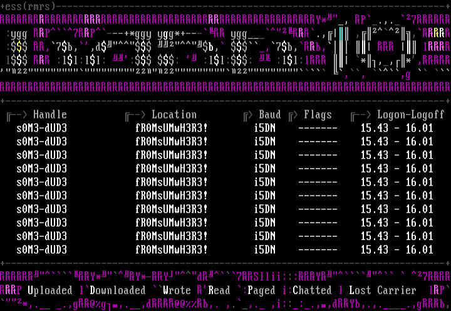Viewport: 451px width, 311px height.
Task: Select the Location column header
Action: point(174,115)
